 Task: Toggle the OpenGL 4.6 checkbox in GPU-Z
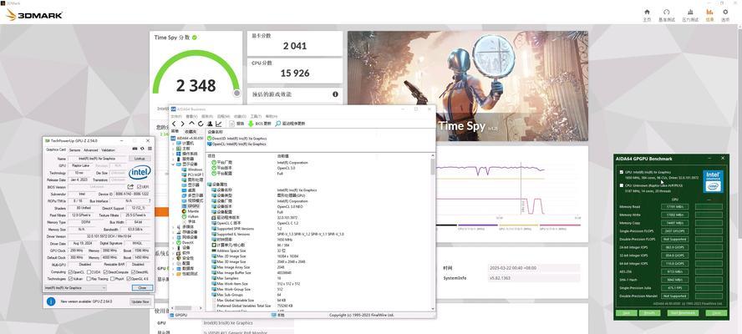point(128,279)
